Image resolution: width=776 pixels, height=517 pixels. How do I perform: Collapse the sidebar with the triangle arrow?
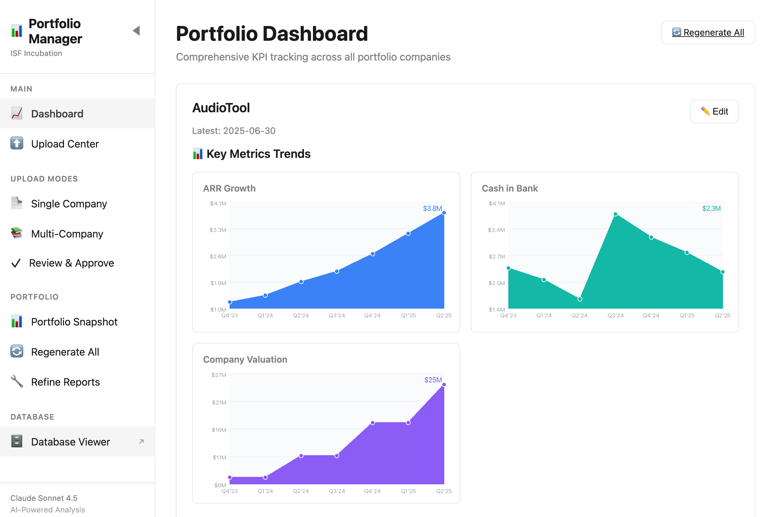coord(137,31)
